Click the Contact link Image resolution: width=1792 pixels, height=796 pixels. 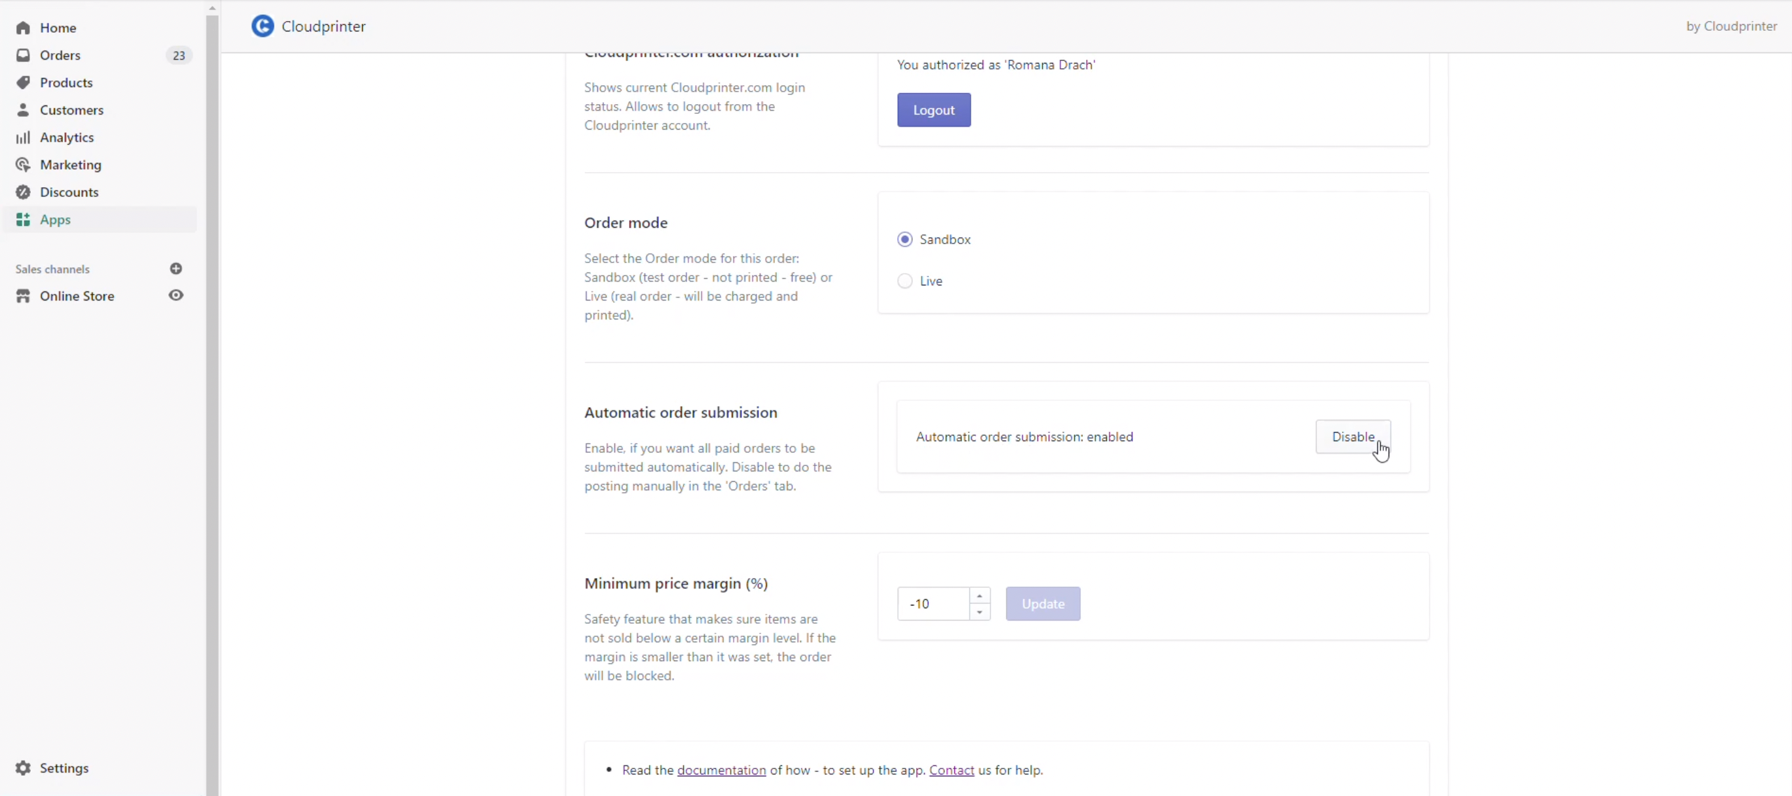point(951,770)
